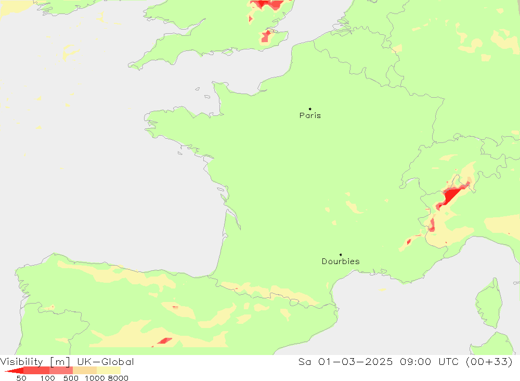
Task: Click the 'Visibility [m] UK-Global' title text
Action: [67, 361]
